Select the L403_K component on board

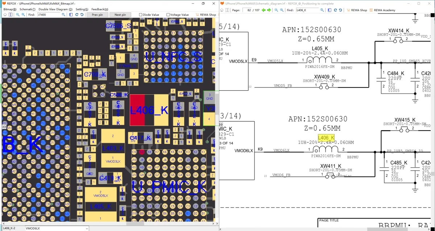(x=113, y=147)
